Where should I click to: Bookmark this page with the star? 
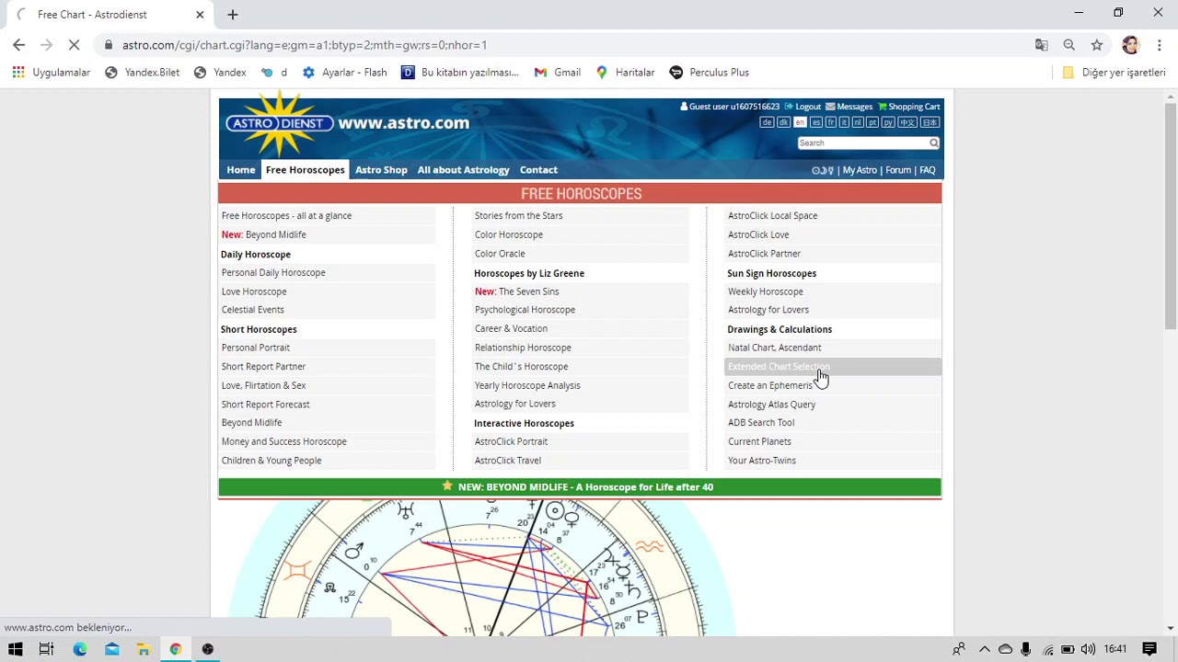(1096, 45)
